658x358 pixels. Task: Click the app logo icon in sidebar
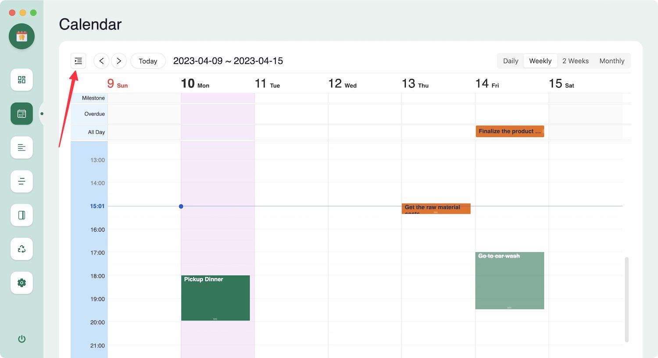click(x=21, y=36)
